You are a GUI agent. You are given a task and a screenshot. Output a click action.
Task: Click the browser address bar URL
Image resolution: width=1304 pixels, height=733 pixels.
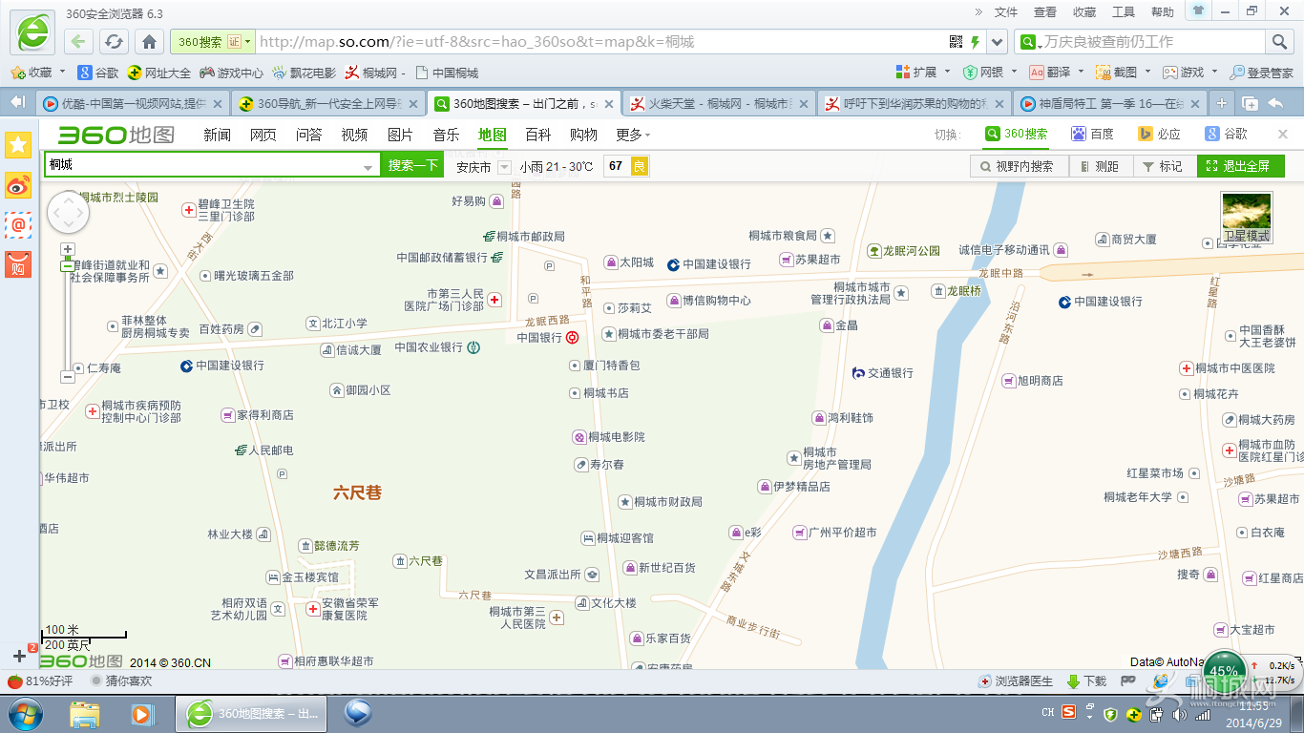pos(601,42)
